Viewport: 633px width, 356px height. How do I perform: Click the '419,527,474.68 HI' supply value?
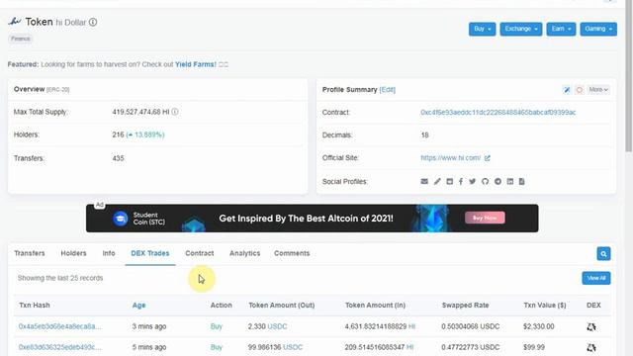140,112
